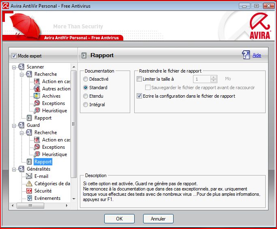Click the Guard Recherche gear icon
277x229 pixels.
pyautogui.click(x=29, y=133)
